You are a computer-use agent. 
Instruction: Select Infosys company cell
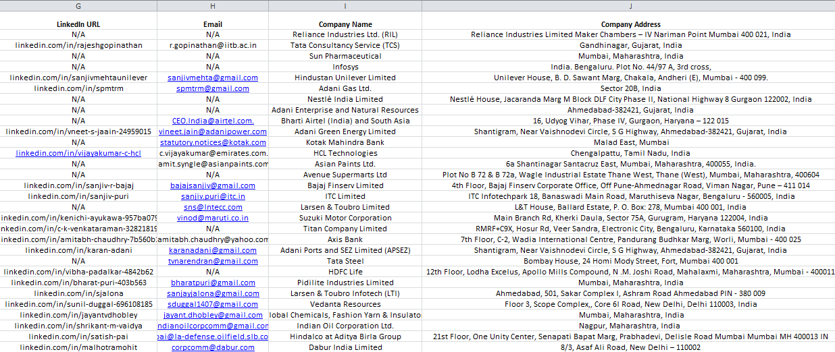coord(345,67)
